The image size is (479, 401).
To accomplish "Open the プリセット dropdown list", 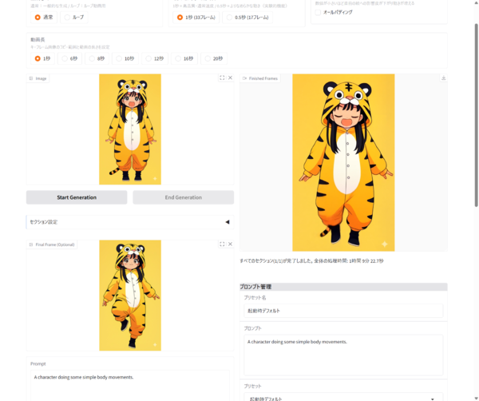I will [x=343, y=397].
